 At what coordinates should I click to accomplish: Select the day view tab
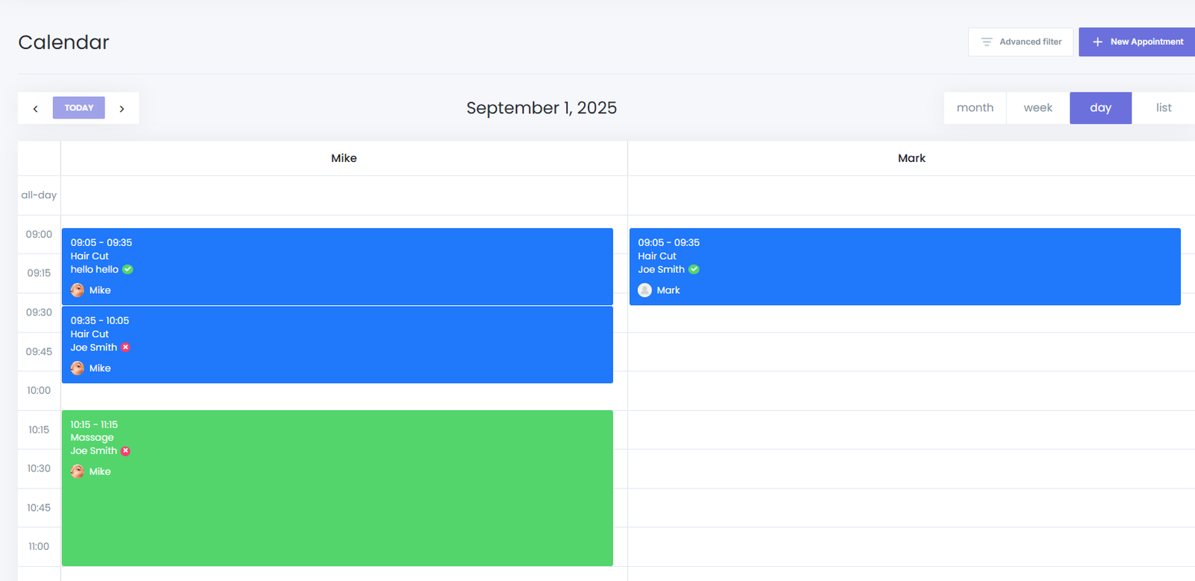click(1100, 107)
